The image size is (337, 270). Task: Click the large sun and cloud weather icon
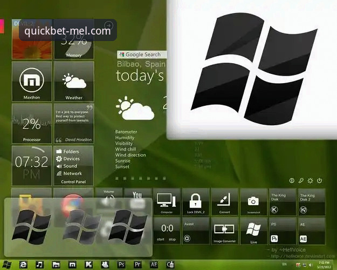135,108
